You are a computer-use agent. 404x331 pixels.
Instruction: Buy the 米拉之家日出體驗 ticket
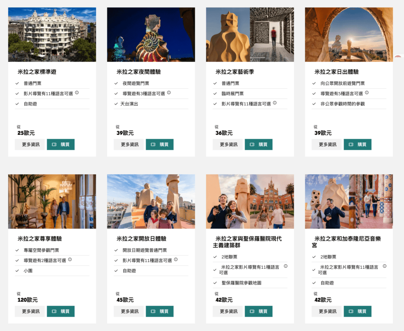tap(357, 144)
